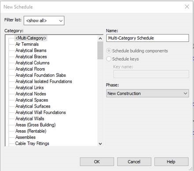
Task: Open the Filter list dropdown
Action: (x=44, y=21)
